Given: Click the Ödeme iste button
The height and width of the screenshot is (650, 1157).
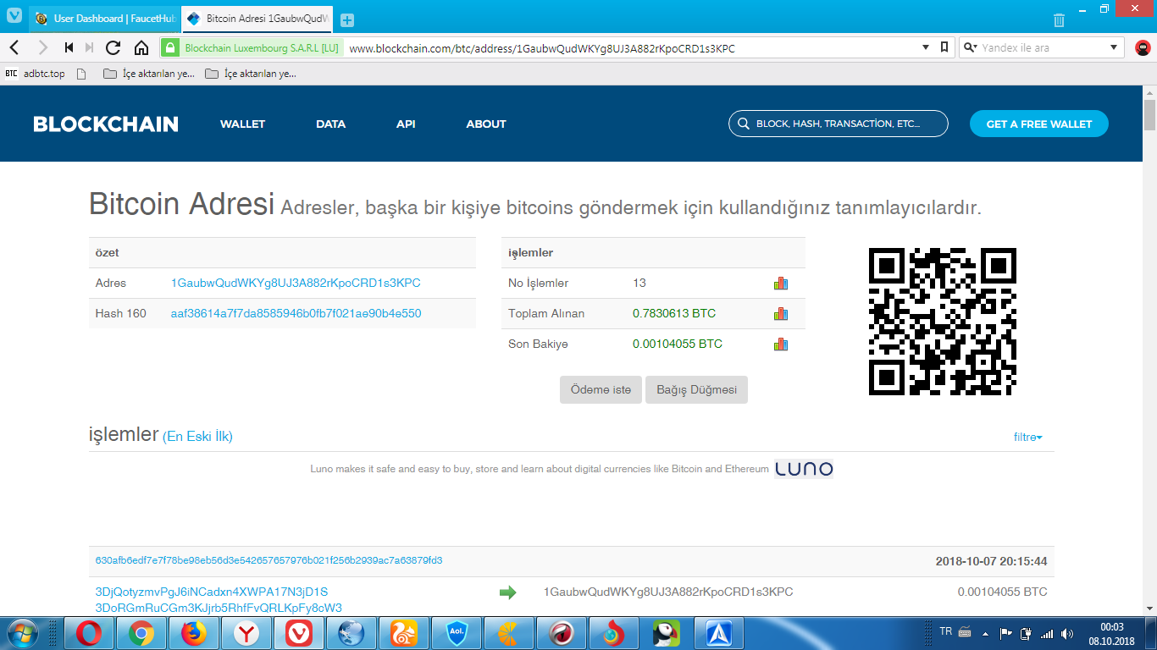Looking at the screenshot, I should [x=601, y=390].
